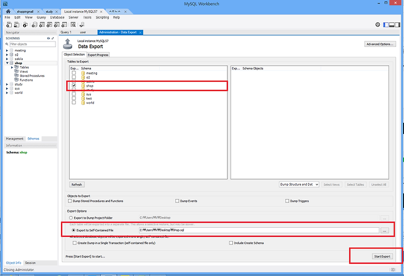Expand the study schema in Navigator
This screenshot has height=276, width=404.
click(7, 84)
